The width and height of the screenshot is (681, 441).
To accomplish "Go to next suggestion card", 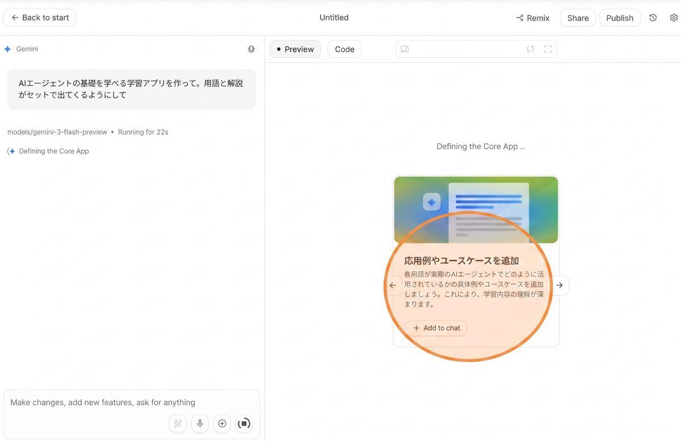I will [x=560, y=285].
